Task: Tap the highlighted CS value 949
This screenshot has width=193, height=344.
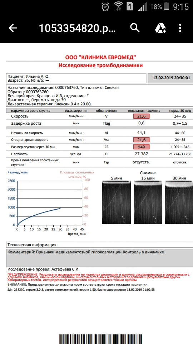Action: click(x=142, y=147)
